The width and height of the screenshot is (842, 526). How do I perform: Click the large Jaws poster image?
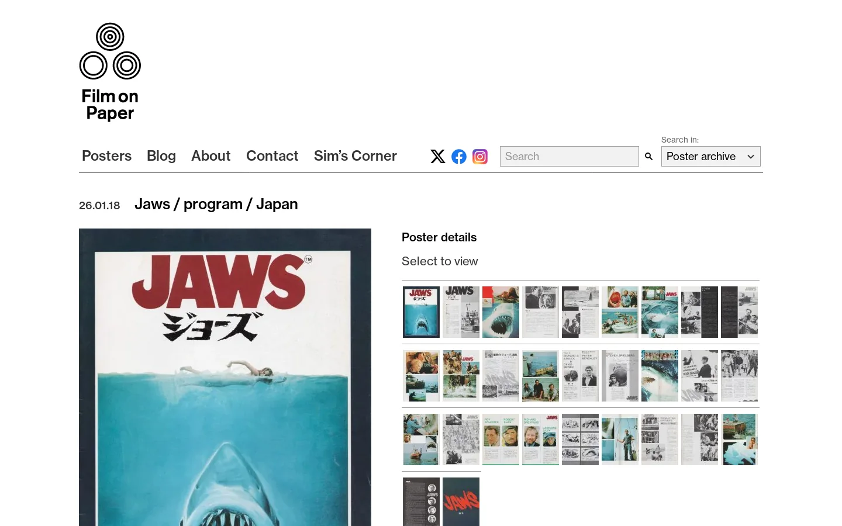click(x=225, y=377)
